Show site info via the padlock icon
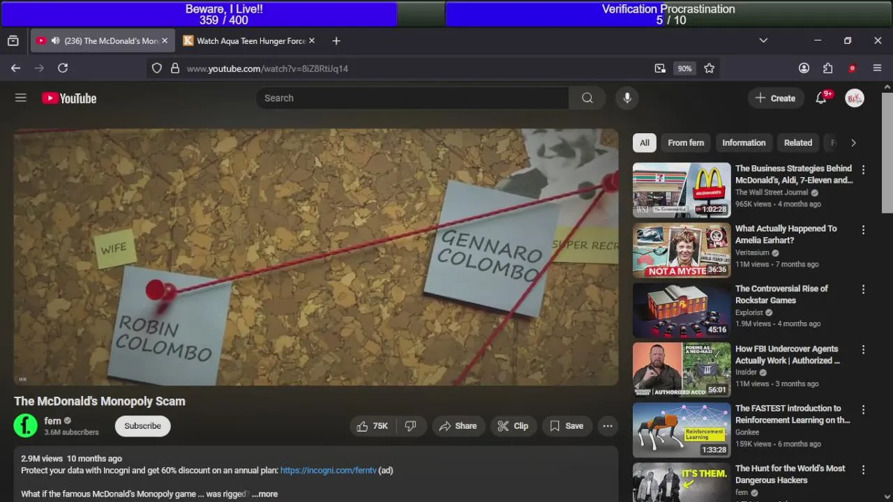This screenshot has height=502, width=893. 175,68
